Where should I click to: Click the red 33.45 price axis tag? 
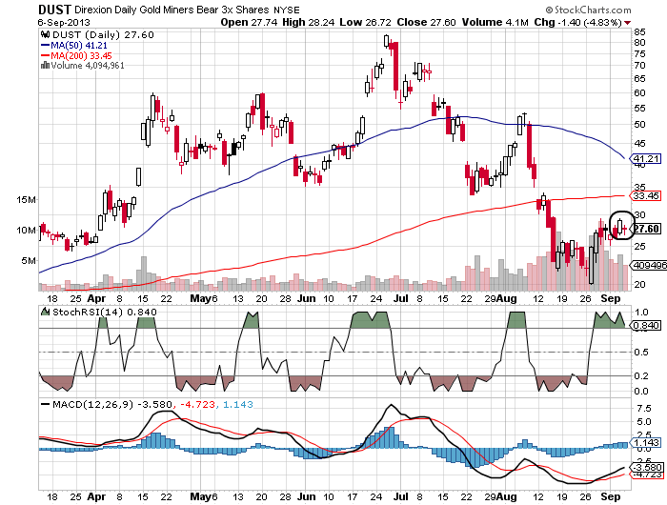[645, 195]
